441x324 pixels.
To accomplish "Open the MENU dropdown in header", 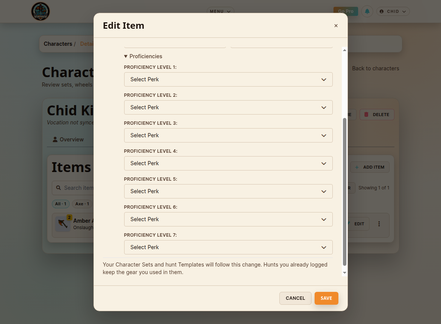I will click(220, 11).
